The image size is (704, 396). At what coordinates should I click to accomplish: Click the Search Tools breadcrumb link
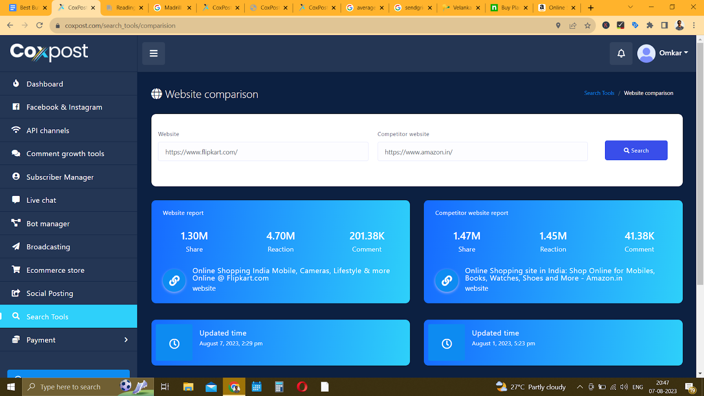pos(599,93)
